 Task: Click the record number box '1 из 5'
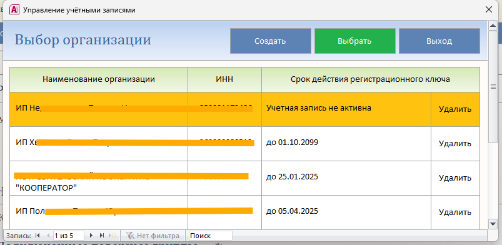coord(69,236)
